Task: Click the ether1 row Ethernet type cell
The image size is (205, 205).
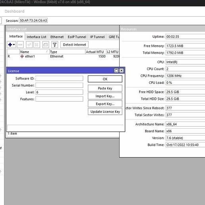Action: tap(57, 56)
